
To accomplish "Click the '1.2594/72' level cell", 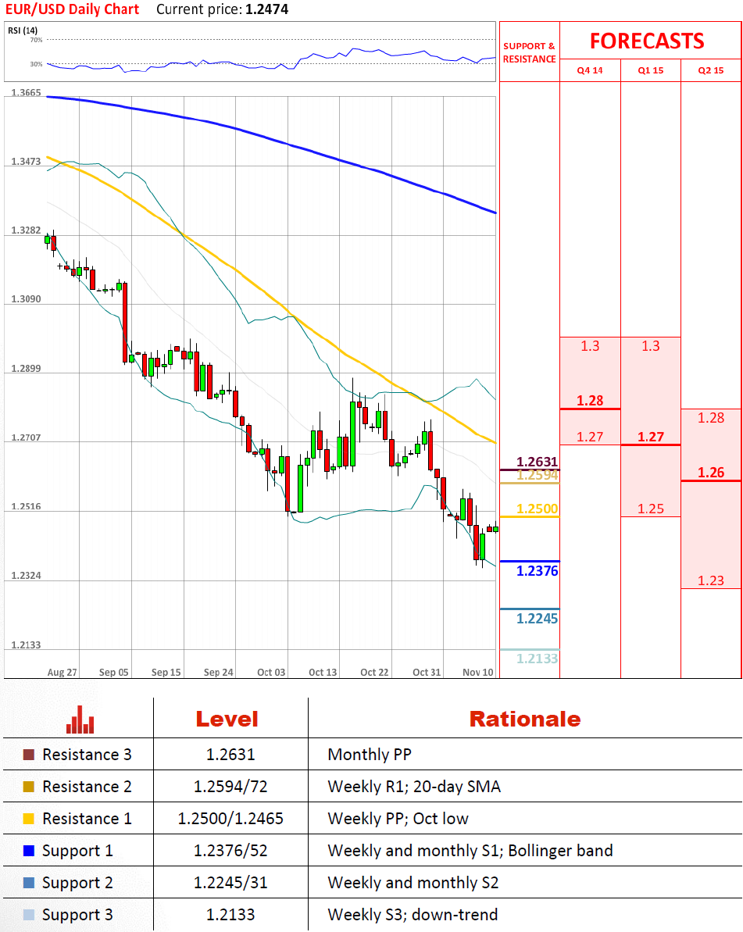I will (230, 787).
